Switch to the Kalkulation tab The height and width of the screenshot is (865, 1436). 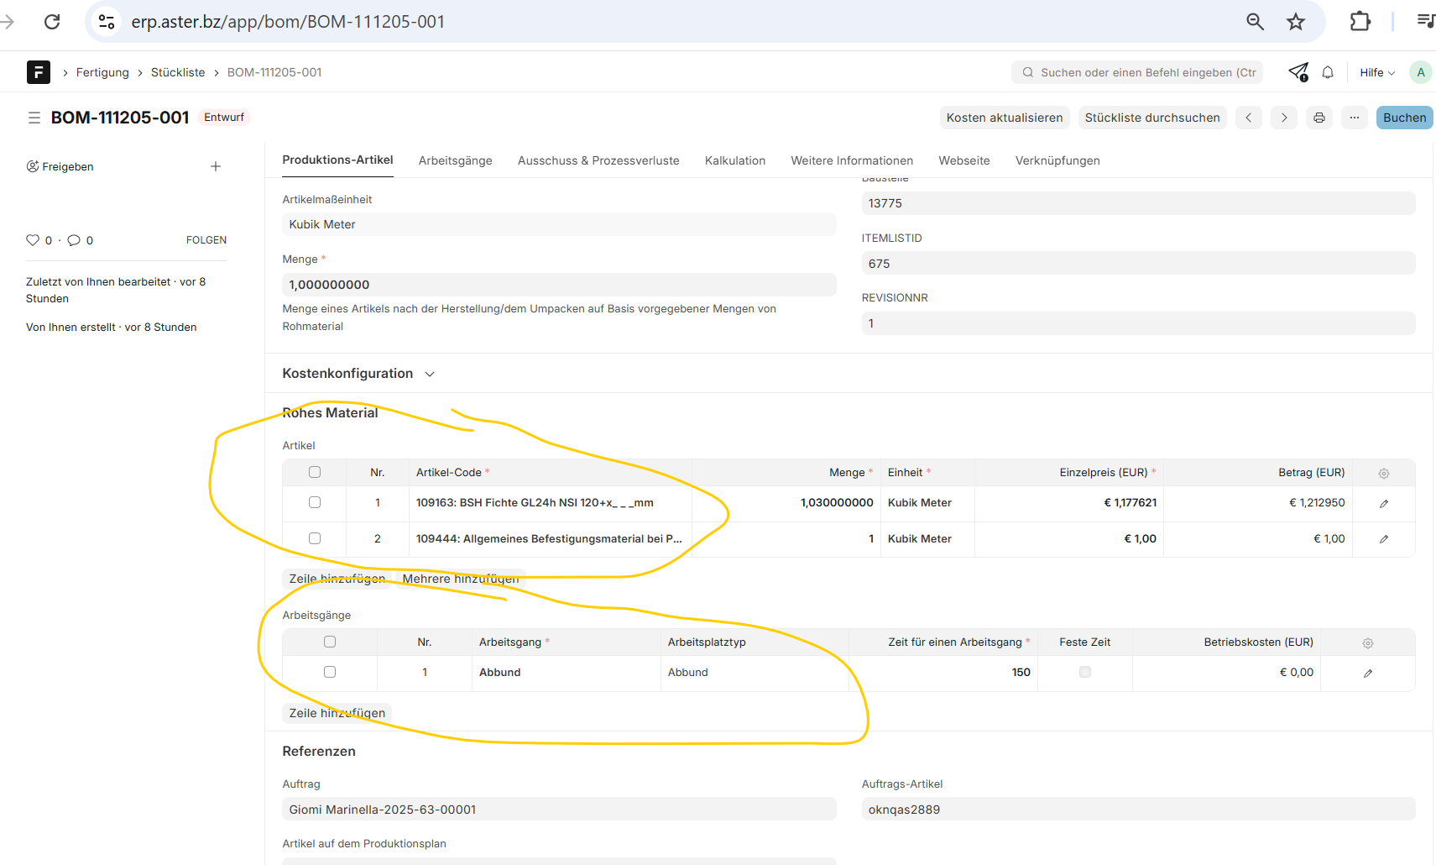(734, 160)
